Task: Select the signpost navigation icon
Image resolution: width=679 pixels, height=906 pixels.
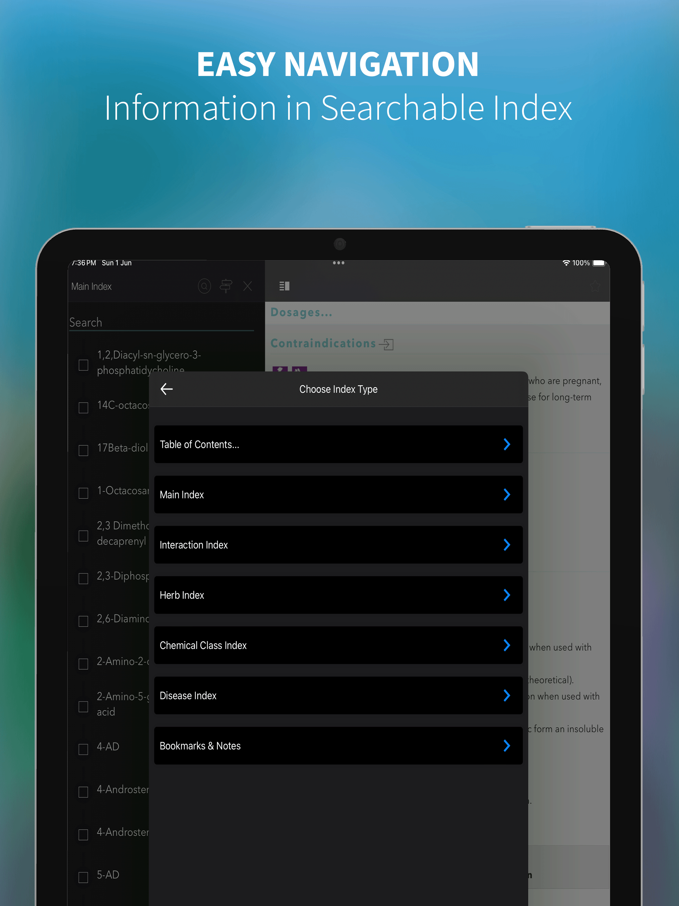Action: 226,286
